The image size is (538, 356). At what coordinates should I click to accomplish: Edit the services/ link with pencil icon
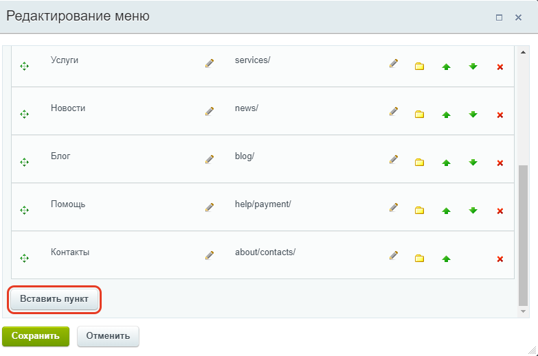coord(394,63)
